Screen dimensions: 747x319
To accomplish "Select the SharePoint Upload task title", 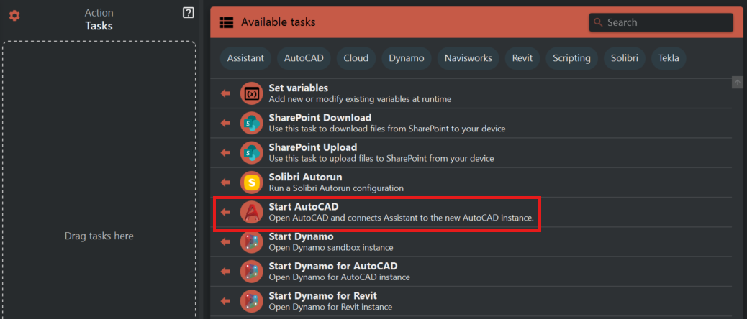I will [313, 147].
